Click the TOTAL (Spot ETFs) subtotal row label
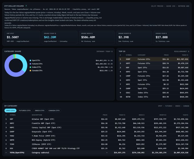Screen dimensions: 194x159 [x=17, y=152]
